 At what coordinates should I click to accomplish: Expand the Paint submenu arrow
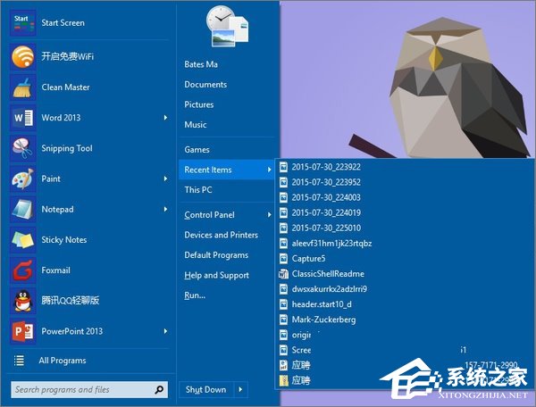click(x=165, y=179)
